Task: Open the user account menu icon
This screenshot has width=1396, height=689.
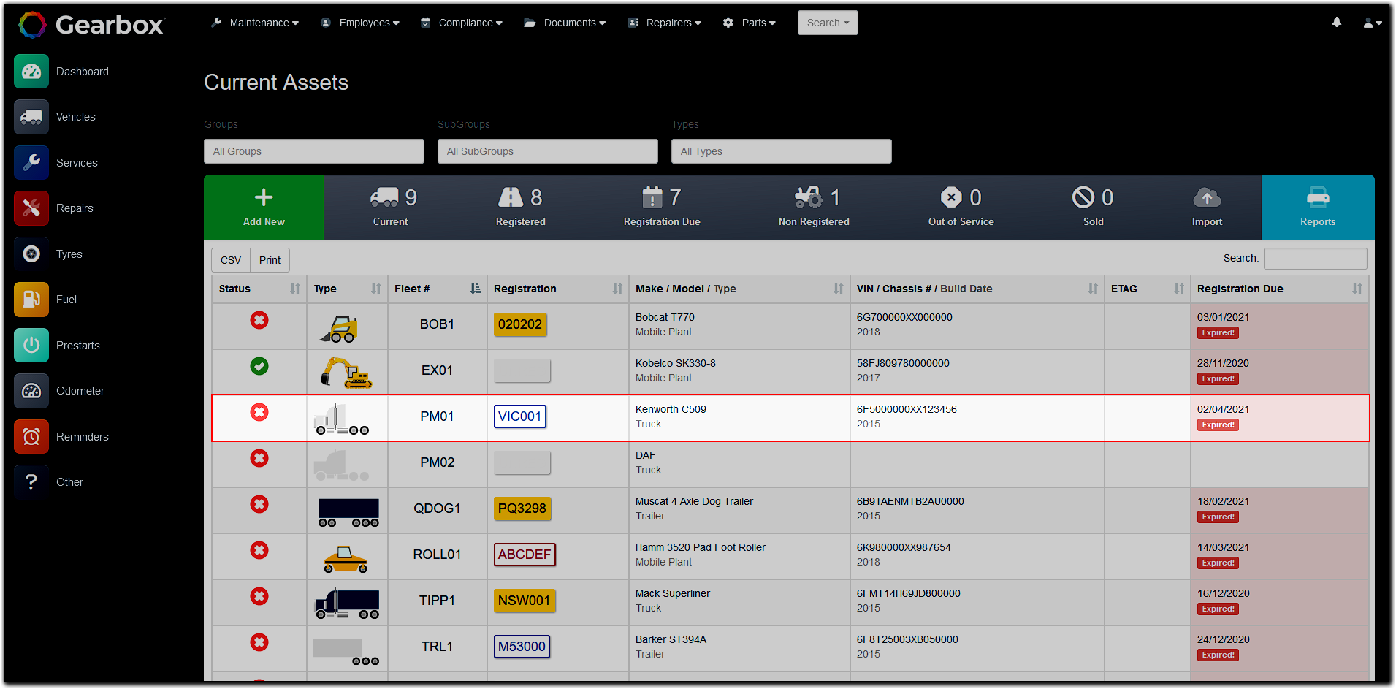Action: [x=1372, y=23]
